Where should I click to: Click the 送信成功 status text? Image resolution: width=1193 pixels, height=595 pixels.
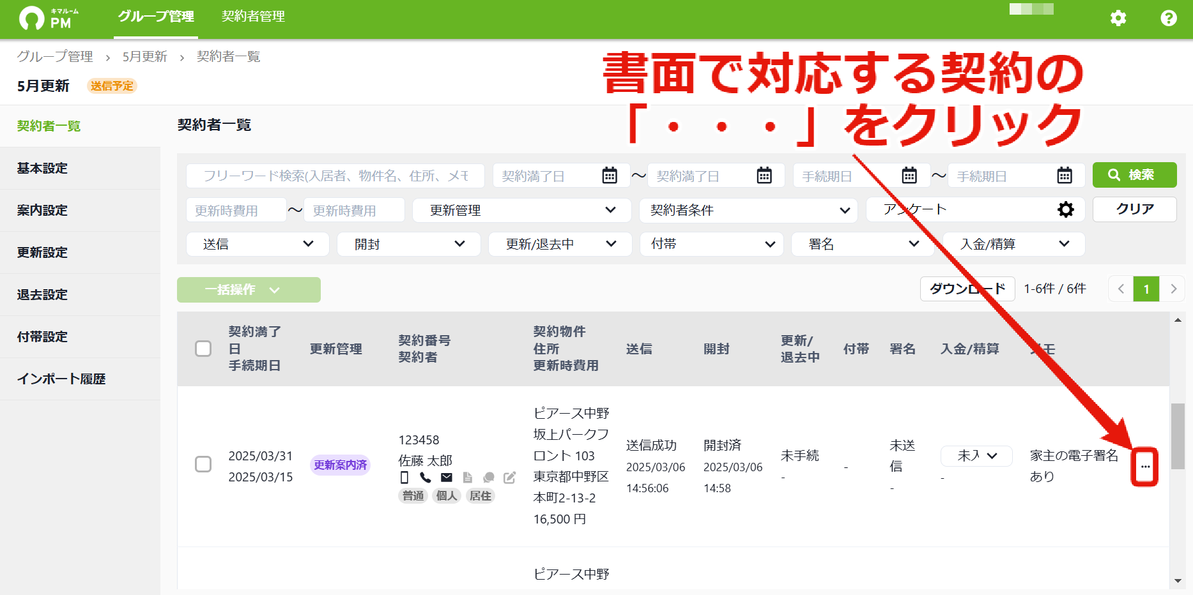651,445
